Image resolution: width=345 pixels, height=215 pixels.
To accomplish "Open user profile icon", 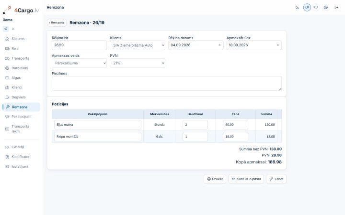I will coord(326,8).
